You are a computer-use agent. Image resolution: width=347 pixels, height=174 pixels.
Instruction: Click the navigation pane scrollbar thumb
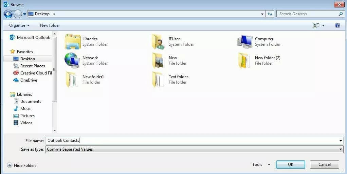tap(55, 69)
